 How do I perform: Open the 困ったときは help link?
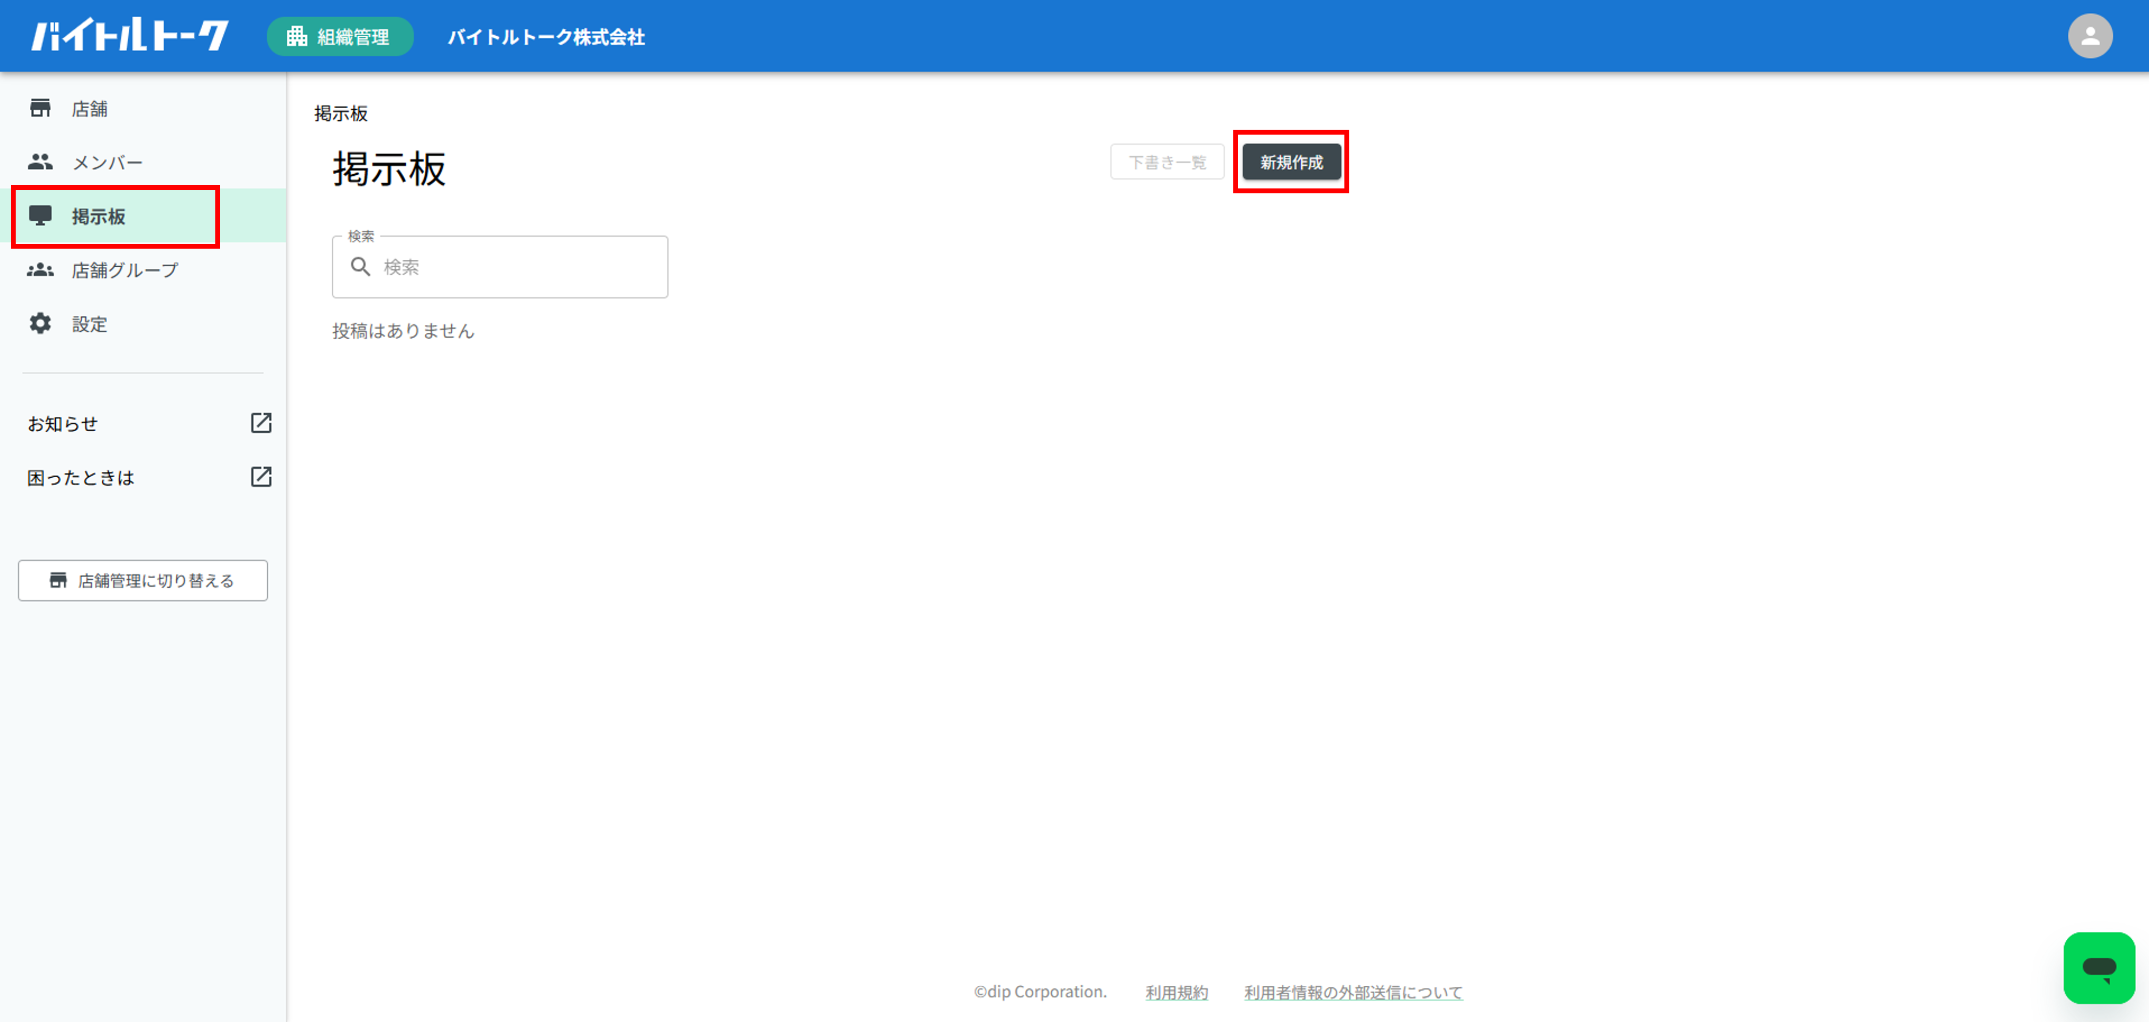click(x=81, y=477)
